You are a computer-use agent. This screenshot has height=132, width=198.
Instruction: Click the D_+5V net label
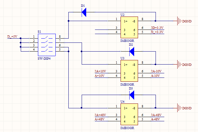click(x=12, y=37)
